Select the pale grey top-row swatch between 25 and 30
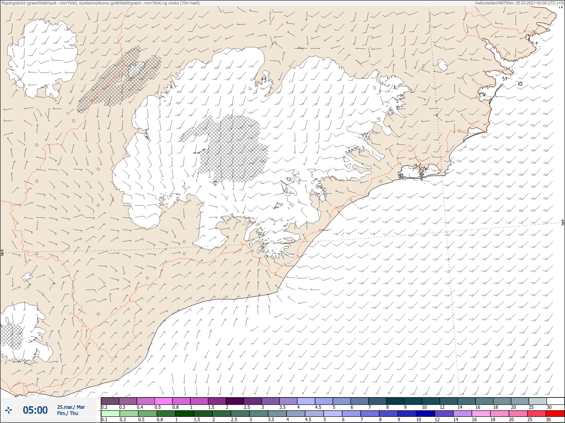Image resolution: width=565 pixels, height=423 pixels. (x=538, y=401)
